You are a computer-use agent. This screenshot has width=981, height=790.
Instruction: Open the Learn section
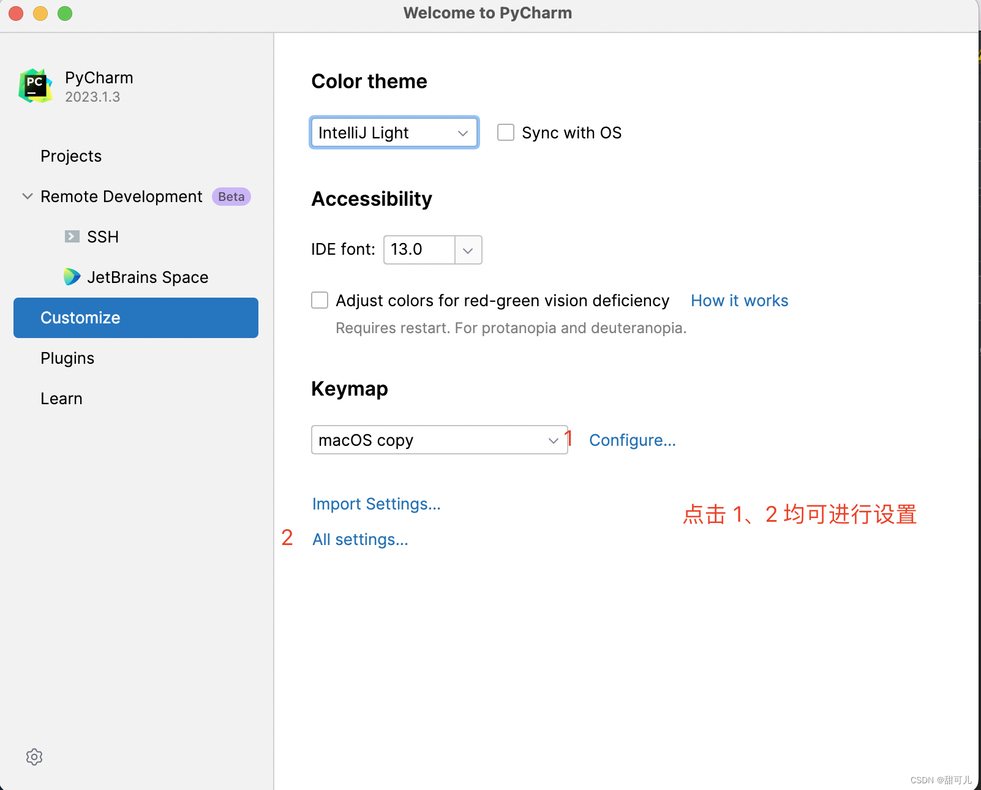(61, 398)
